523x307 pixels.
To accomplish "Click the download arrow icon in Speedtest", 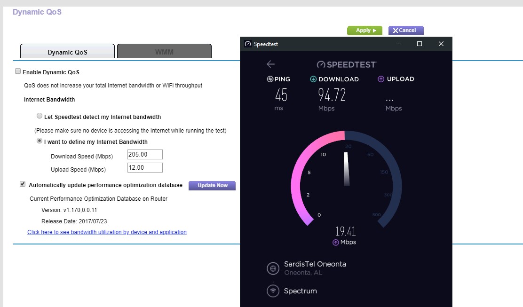I will tap(313, 79).
